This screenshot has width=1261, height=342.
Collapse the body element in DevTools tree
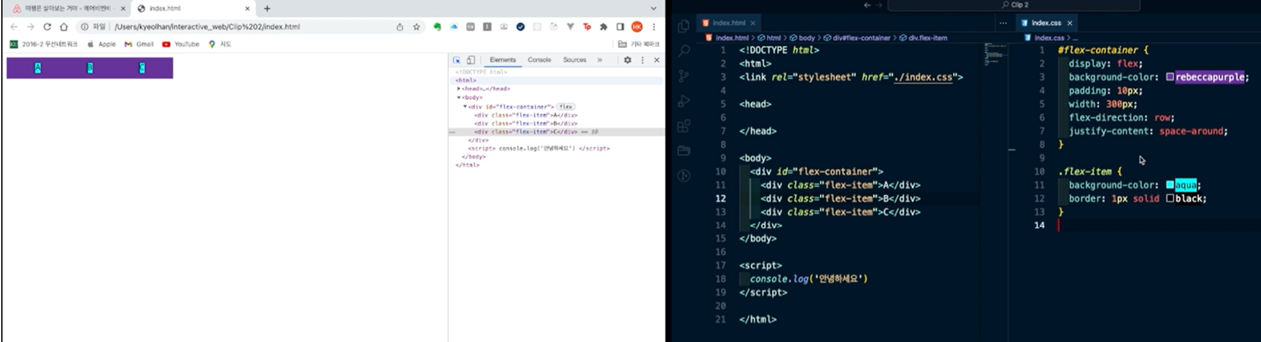(x=459, y=97)
